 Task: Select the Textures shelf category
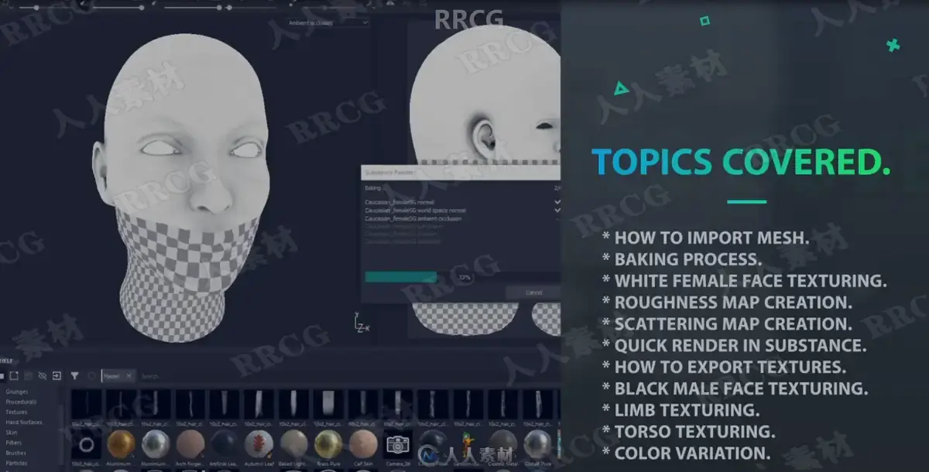pos(16,412)
